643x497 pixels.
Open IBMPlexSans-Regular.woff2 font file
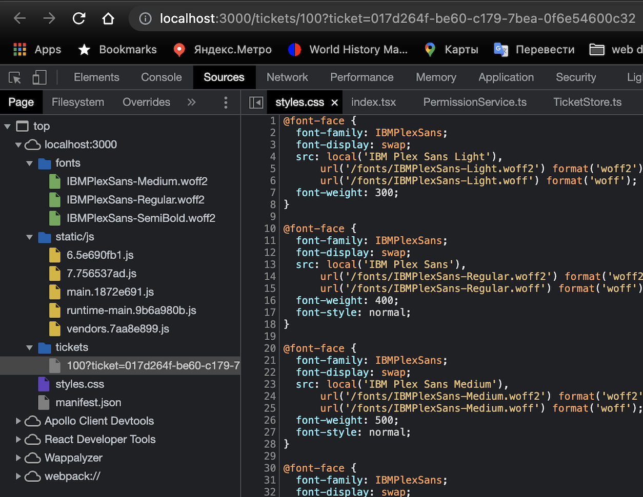tap(135, 200)
